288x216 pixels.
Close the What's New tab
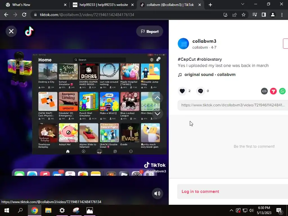click(65, 5)
